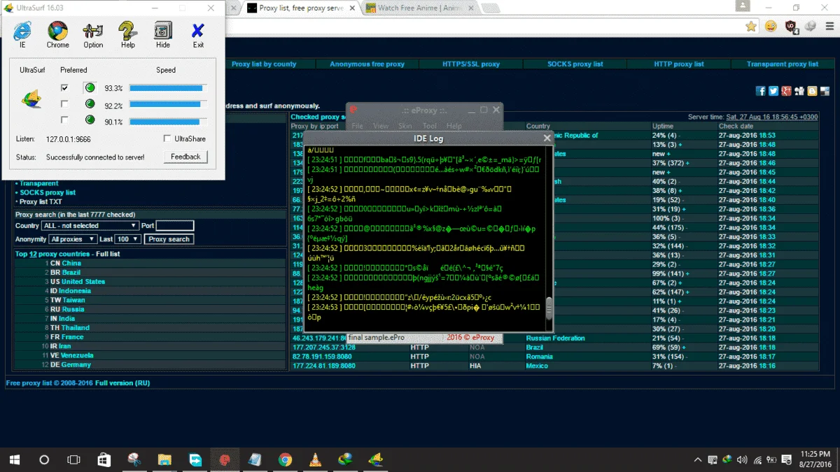Share page via Blogger icon

click(x=812, y=91)
